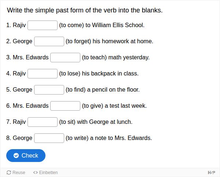Focus the blank for 'to write'
Image resolution: width=220 pixels, height=177 pixels.
click(x=49, y=138)
